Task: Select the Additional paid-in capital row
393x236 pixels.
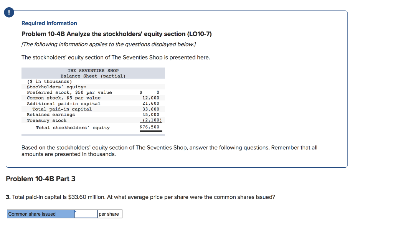Action: click(64, 103)
